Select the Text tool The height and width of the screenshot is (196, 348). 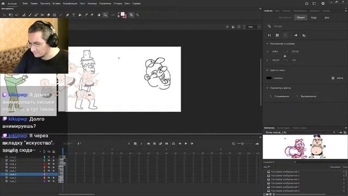click(x=74, y=15)
